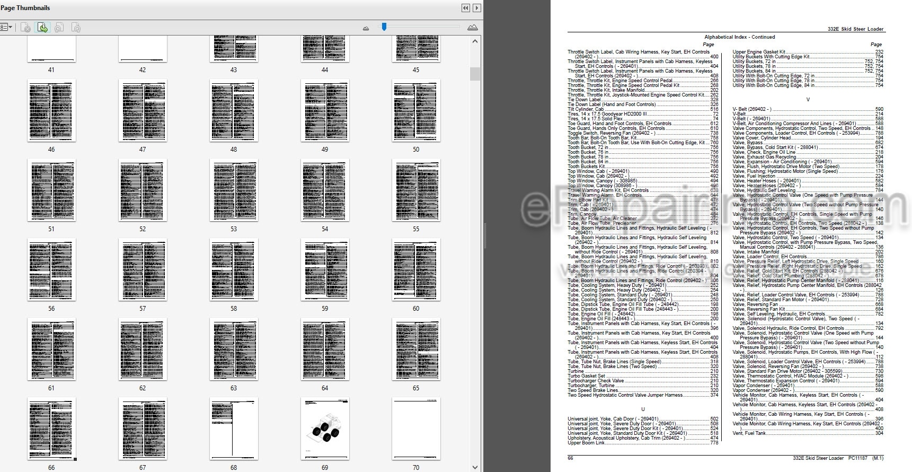This screenshot has height=472, width=912.
Task: Select page 55 thumbnail
Action: [416, 190]
